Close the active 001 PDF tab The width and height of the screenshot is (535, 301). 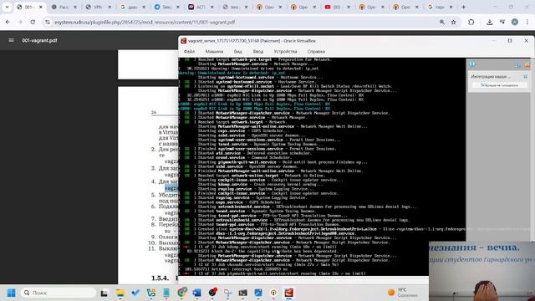pyautogui.click(x=41, y=7)
